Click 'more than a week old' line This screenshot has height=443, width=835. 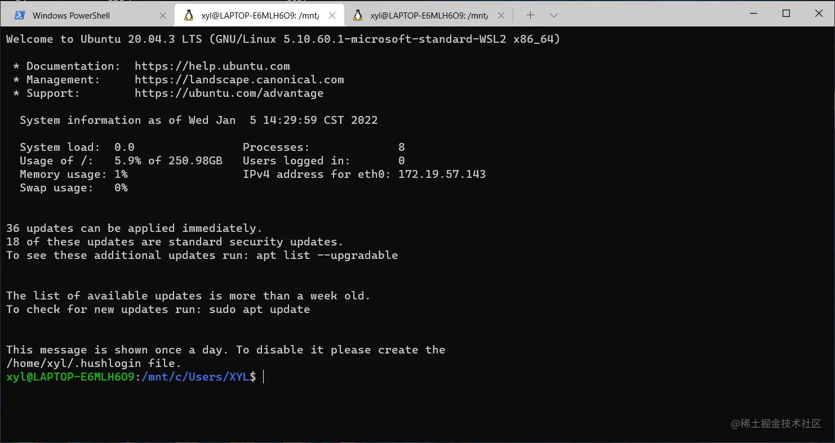point(188,296)
